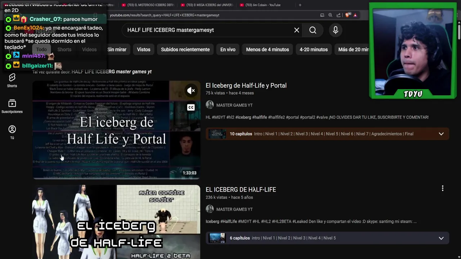The width and height of the screenshot is (461, 259).
Task: Expand the 10 capítulos chapter list
Action: pyautogui.click(x=441, y=134)
